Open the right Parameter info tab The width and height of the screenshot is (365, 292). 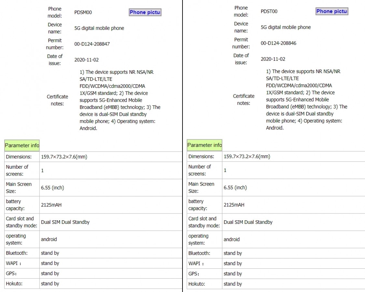point(205,145)
